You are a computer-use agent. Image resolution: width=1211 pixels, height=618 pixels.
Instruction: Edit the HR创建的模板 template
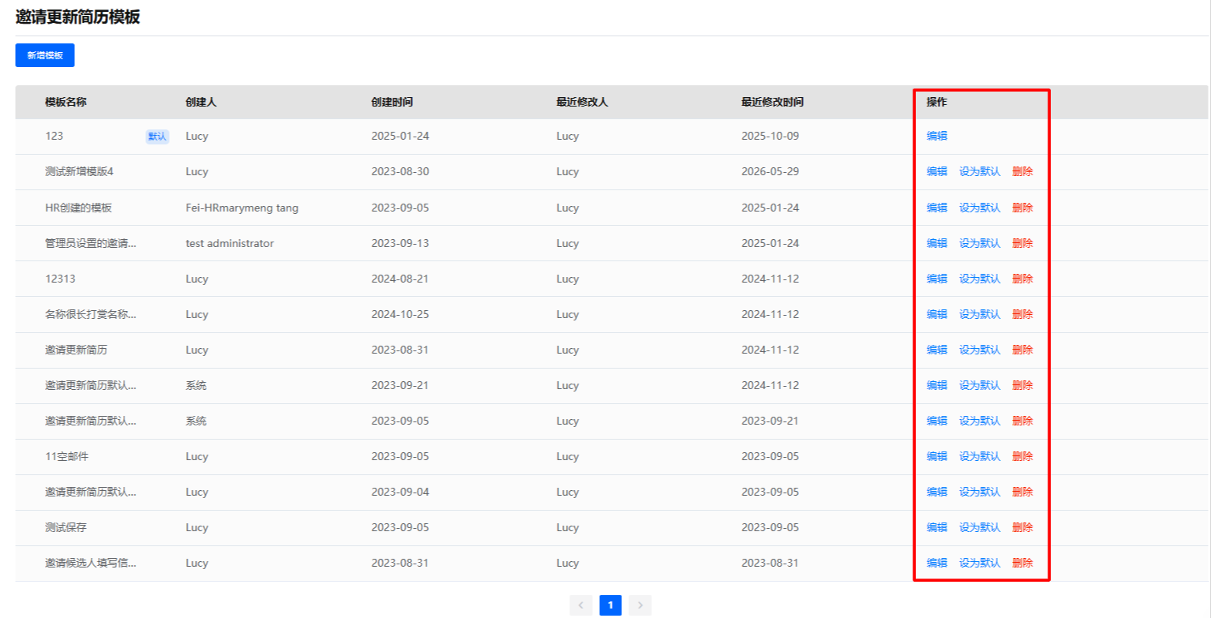click(937, 208)
